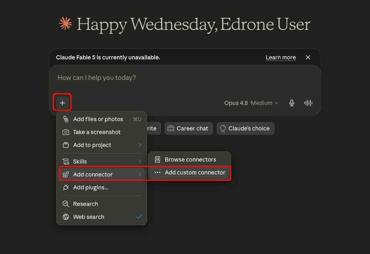Expand the Add connector submenu chevron
The height and width of the screenshot is (254, 370).
tap(140, 174)
